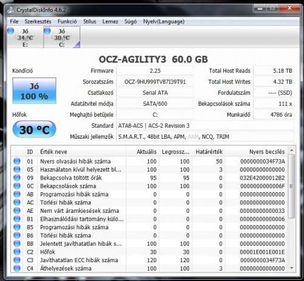The width and height of the screenshot is (304, 281).
Task: Select the E: drive tab at 34 °C
Action: (25, 38)
